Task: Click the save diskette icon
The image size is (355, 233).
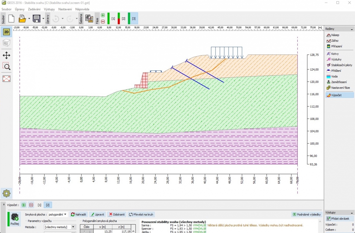Action: pos(37,19)
